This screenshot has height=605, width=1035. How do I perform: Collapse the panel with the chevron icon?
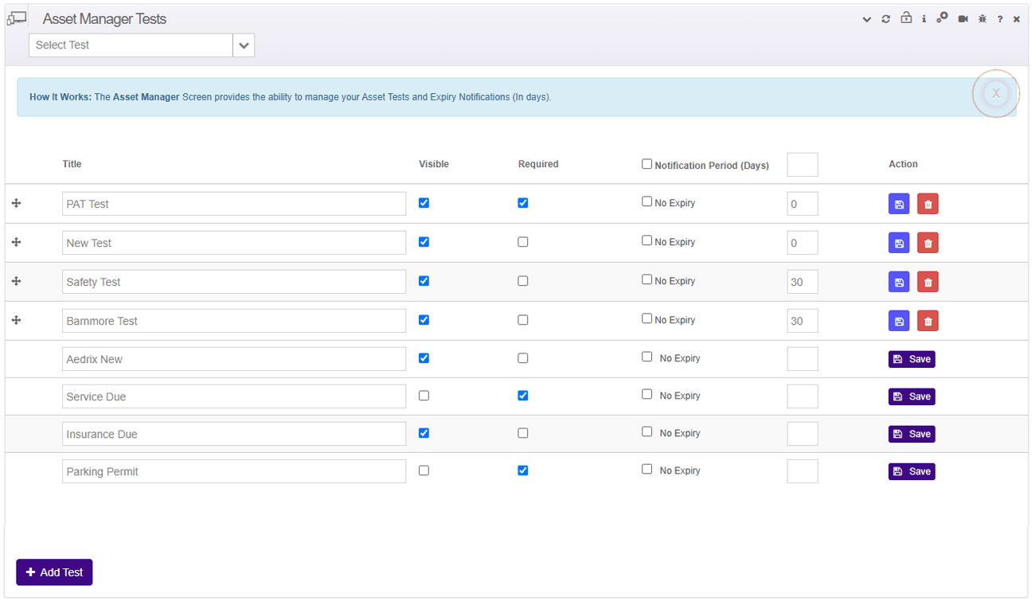click(x=866, y=18)
